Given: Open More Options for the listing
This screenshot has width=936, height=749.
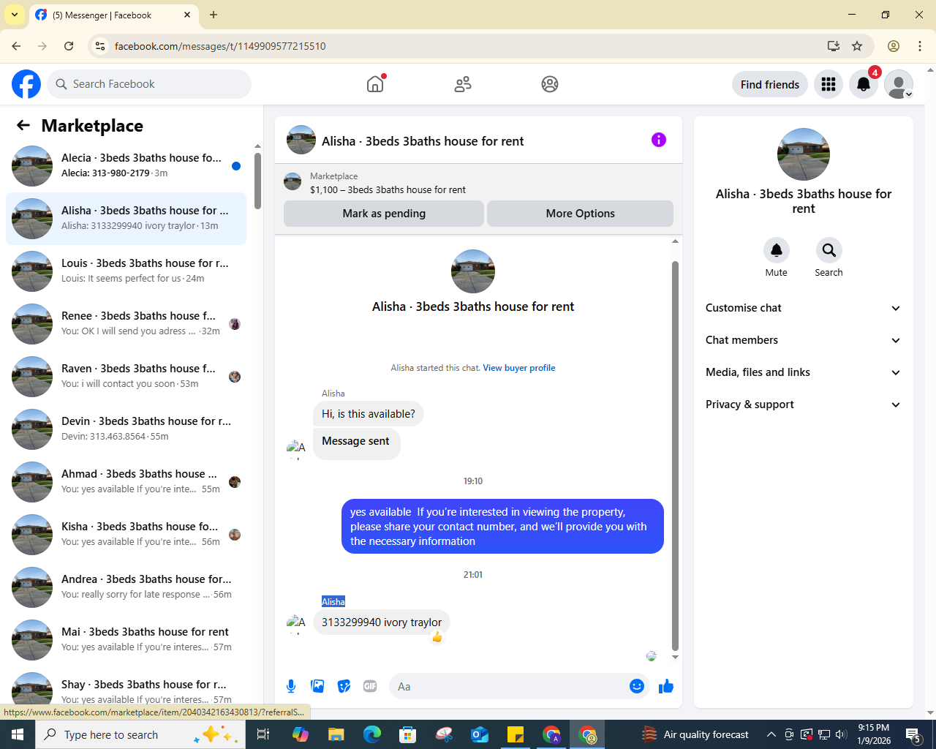Looking at the screenshot, I should (x=580, y=214).
